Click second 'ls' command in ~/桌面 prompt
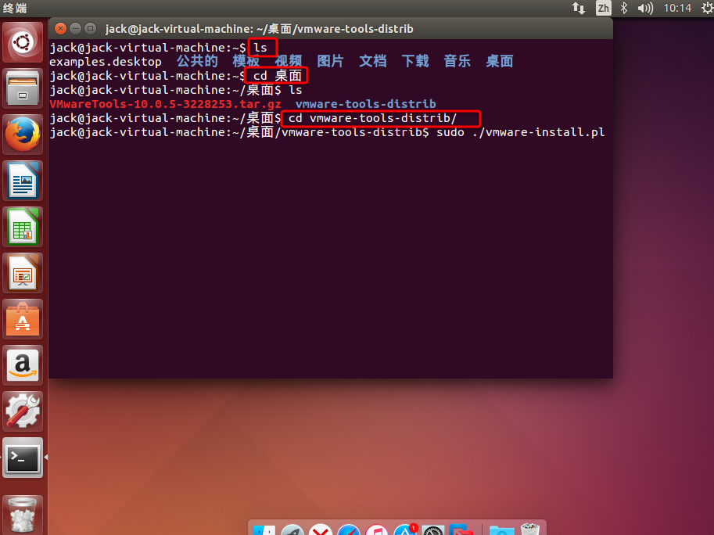Screen dimensions: 714x535 296,90
